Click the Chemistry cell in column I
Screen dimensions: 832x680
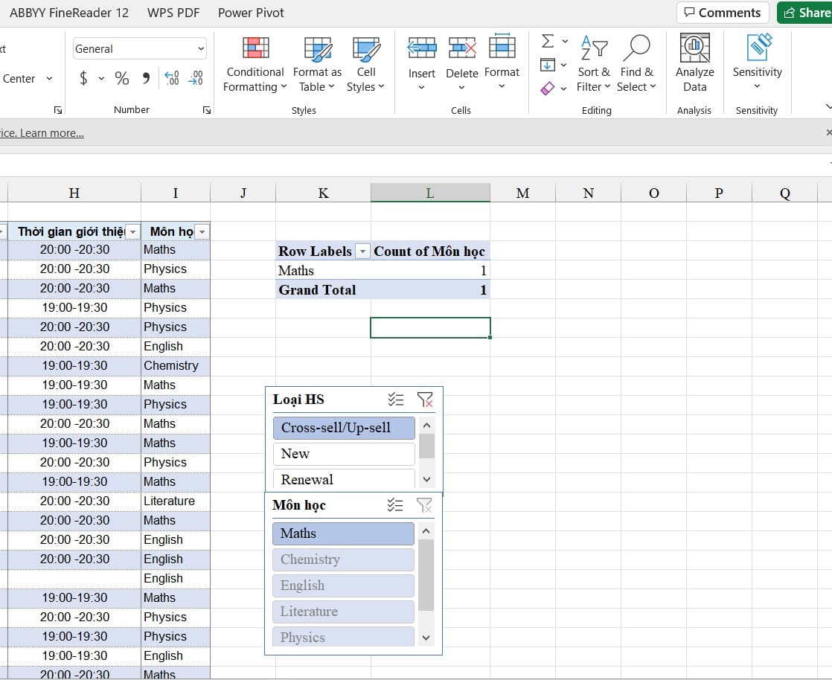pos(176,365)
